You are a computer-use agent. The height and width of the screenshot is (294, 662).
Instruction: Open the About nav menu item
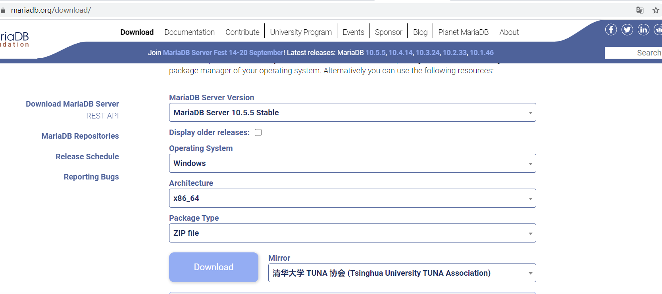tap(509, 32)
